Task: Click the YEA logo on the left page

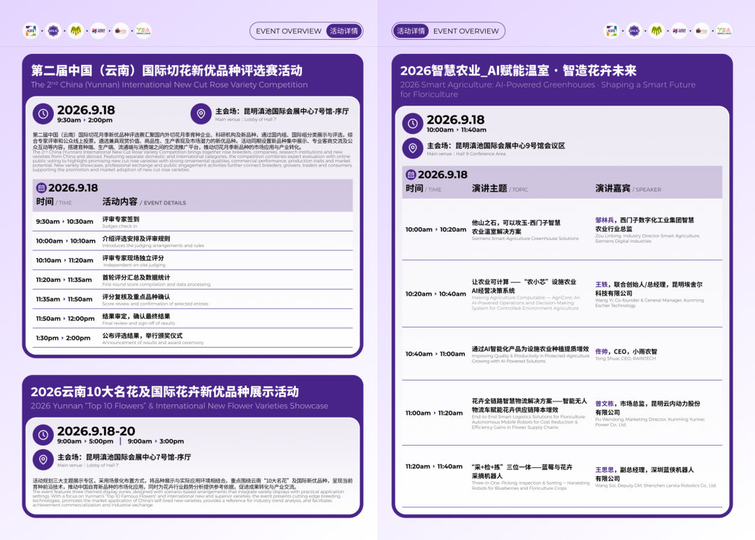Action: pyautogui.click(x=143, y=31)
